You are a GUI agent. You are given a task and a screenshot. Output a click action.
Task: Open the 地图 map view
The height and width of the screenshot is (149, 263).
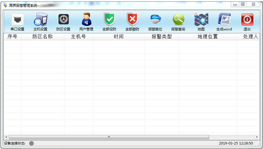tap(201, 22)
